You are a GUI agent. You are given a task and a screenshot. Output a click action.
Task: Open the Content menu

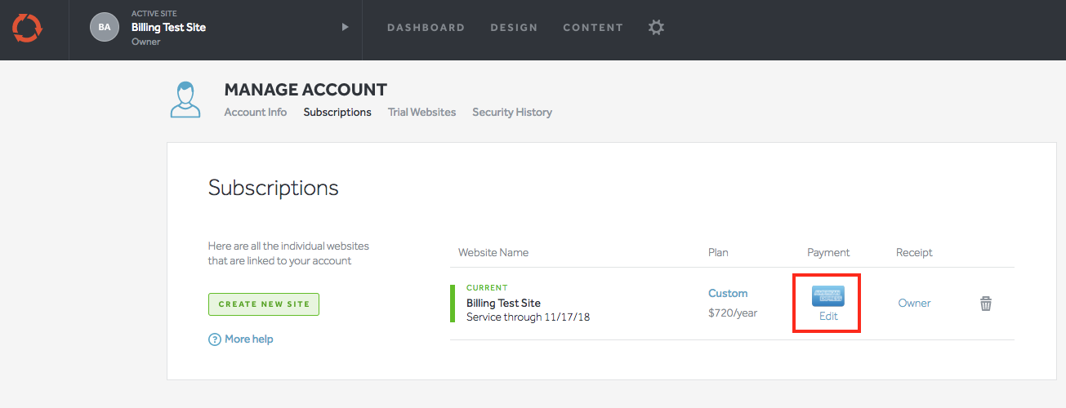tap(593, 28)
